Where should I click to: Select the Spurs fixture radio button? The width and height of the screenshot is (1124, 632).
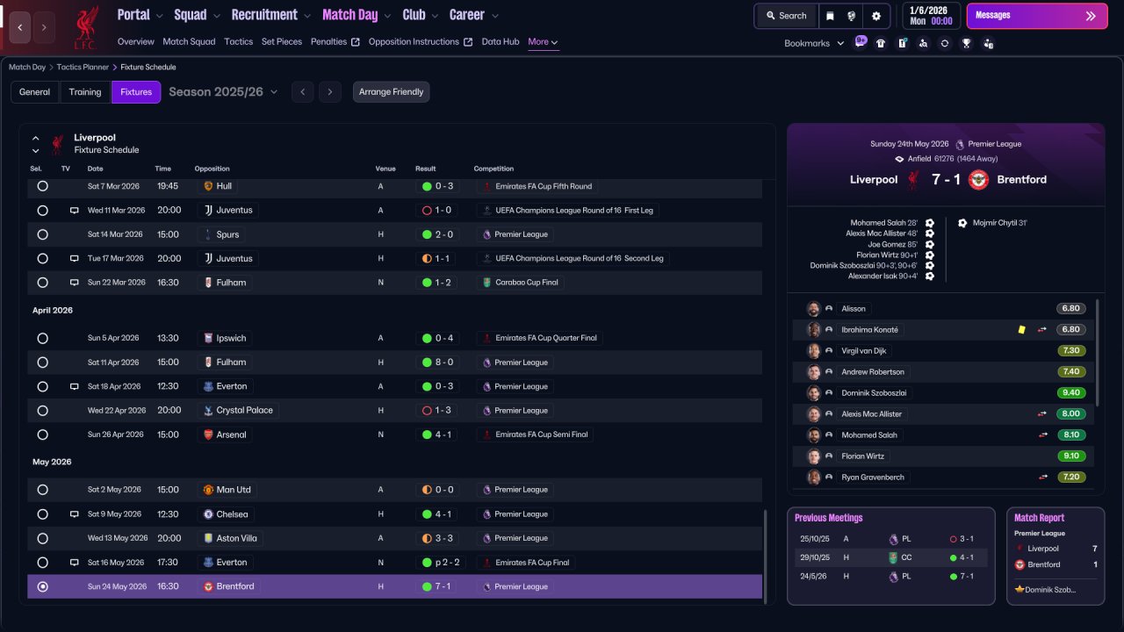(x=42, y=234)
